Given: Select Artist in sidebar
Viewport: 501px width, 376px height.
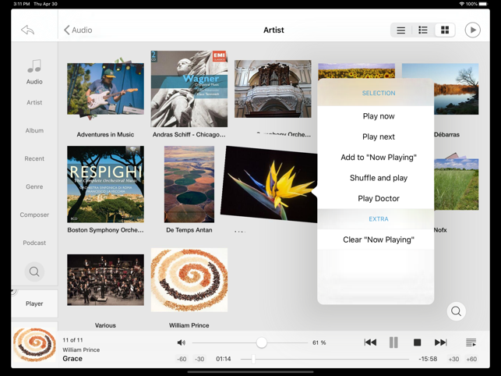Looking at the screenshot, I should click(34, 102).
